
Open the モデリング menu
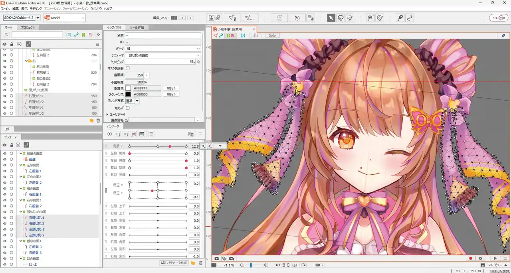36,8
